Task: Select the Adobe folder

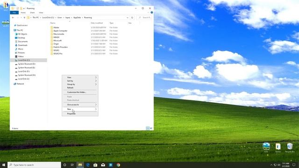Action: [56, 28]
